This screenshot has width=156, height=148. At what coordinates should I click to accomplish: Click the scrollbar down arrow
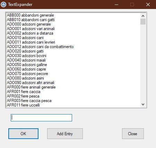(143, 104)
